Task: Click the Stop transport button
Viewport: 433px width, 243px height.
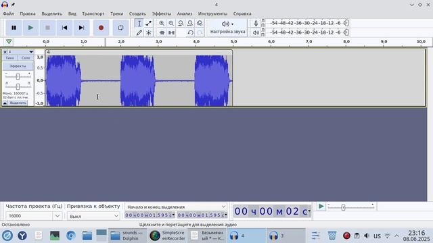Action: click(47, 28)
